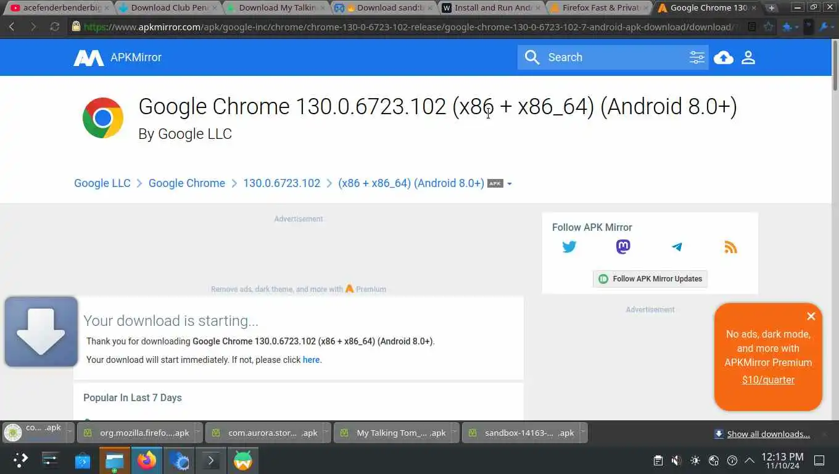839x474 pixels.
Task: Open APK Mirror's Telegram channel icon
Action: [x=677, y=247]
